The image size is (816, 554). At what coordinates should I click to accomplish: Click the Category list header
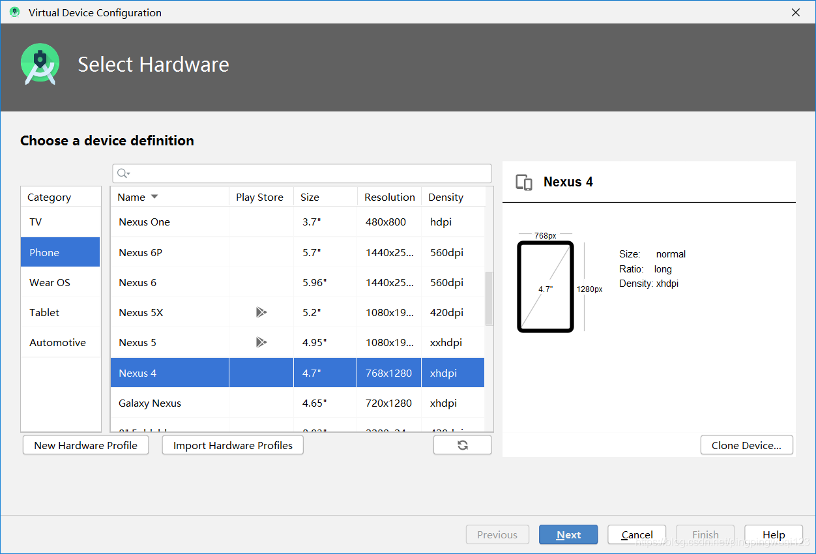point(61,197)
